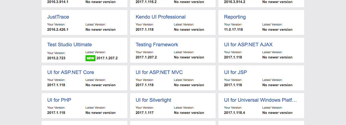346x125 pixels.
Task: Open UI for ASP.NET AJAX
Action: point(248,45)
